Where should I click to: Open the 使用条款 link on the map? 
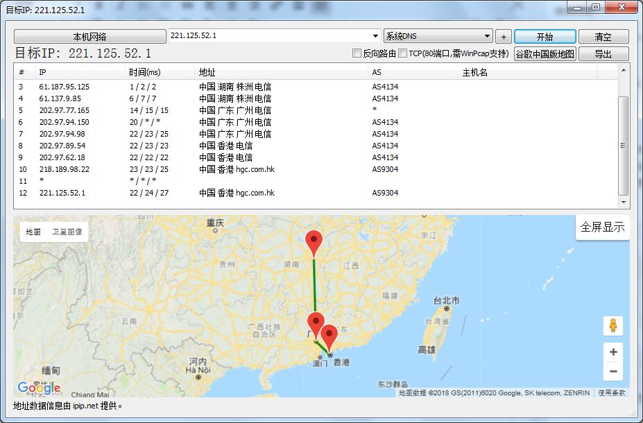tap(612, 392)
